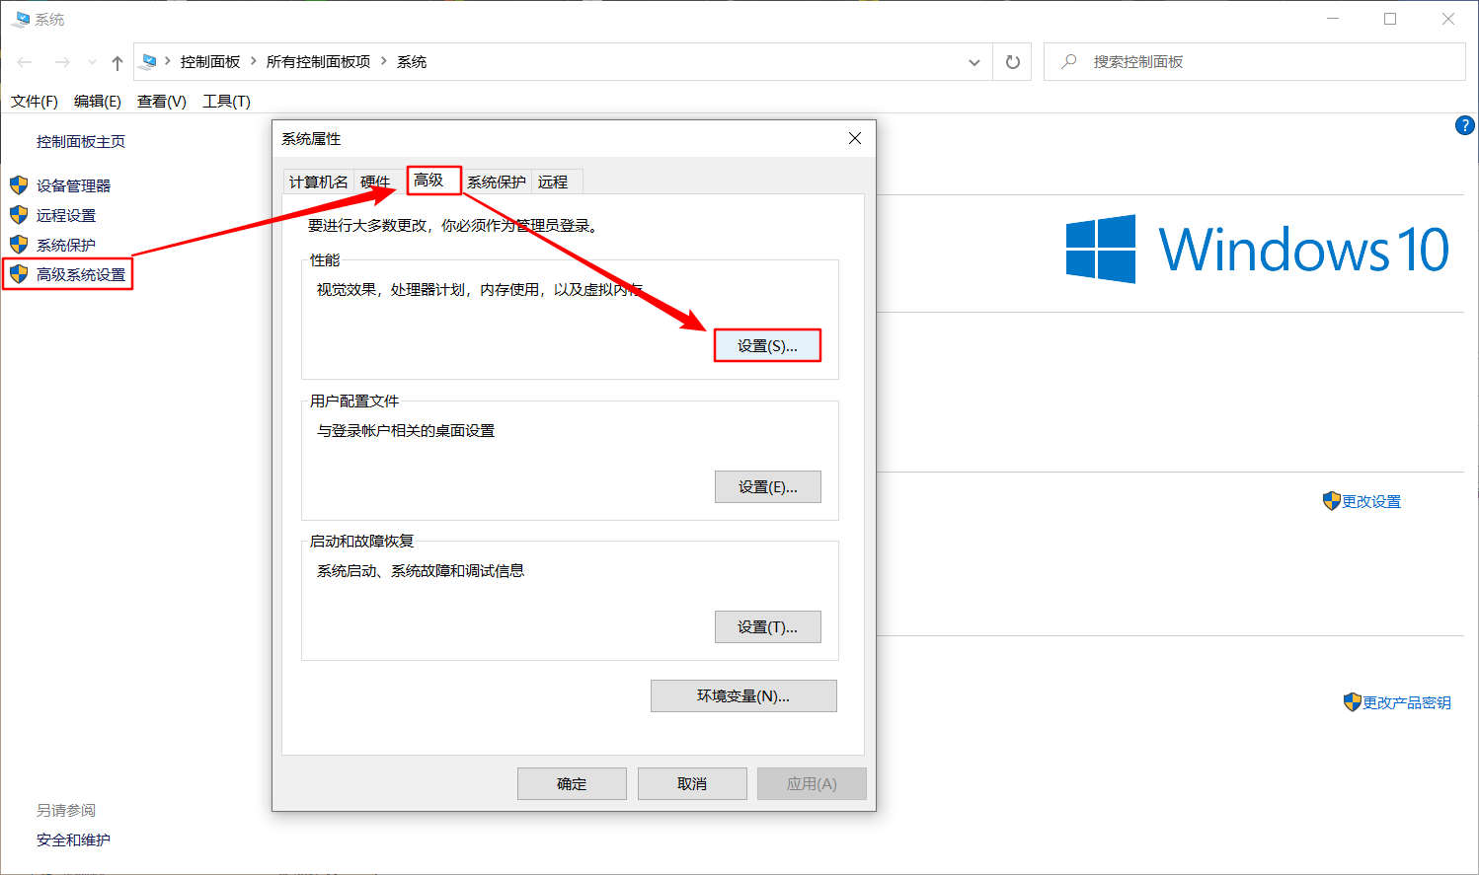The width and height of the screenshot is (1479, 875).
Task: Click shield icon beside 更改产品密钥
Action: 1353,702
